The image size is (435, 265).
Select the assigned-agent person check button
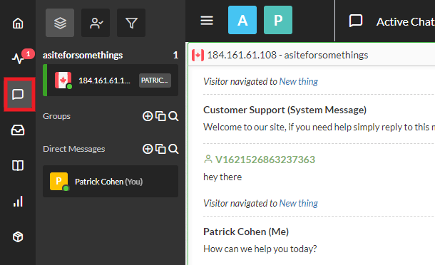(96, 23)
